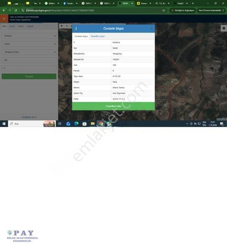Open the Öznitelik Bilgisi three-dot menu
Image resolution: width=227 pixels, height=250 pixels.
point(76,28)
